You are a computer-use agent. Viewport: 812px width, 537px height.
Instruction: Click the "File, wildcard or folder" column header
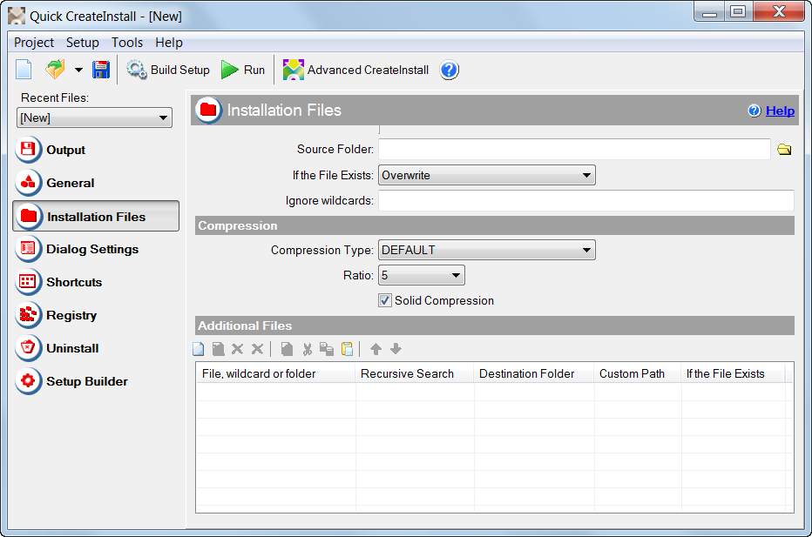click(275, 373)
